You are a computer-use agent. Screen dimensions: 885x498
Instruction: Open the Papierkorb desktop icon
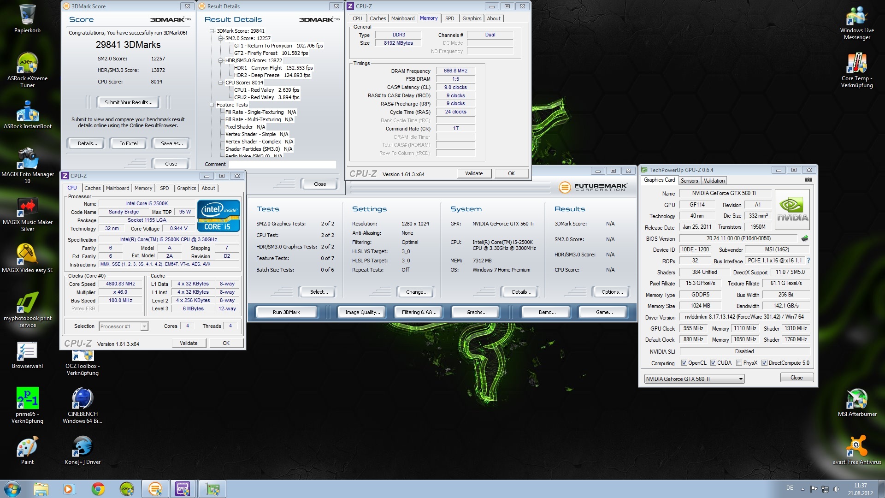(x=27, y=18)
